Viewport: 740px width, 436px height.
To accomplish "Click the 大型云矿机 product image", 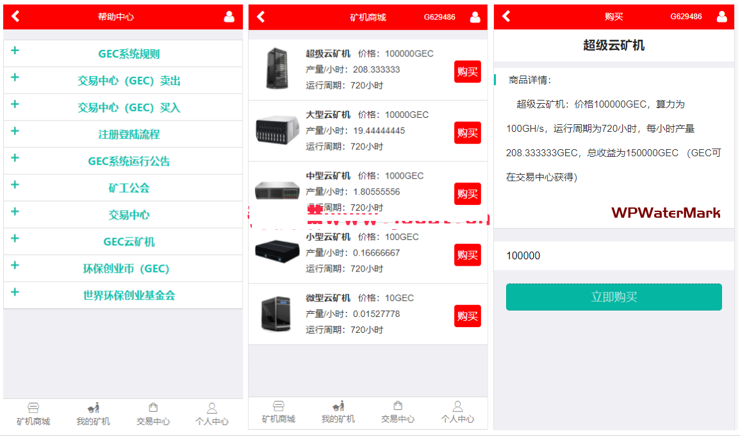I will 277,130.
